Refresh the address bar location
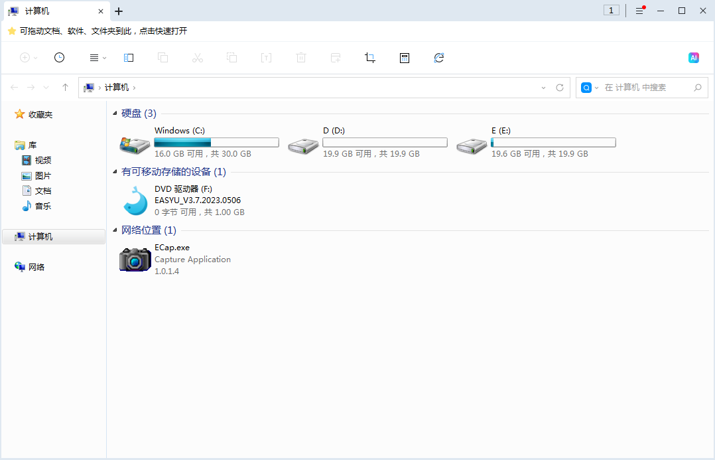Viewport: 715px width, 460px height. (560, 88)
